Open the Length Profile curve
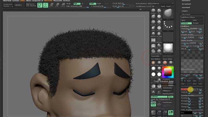This screenshot has width=208, height=117. (192, 35)
